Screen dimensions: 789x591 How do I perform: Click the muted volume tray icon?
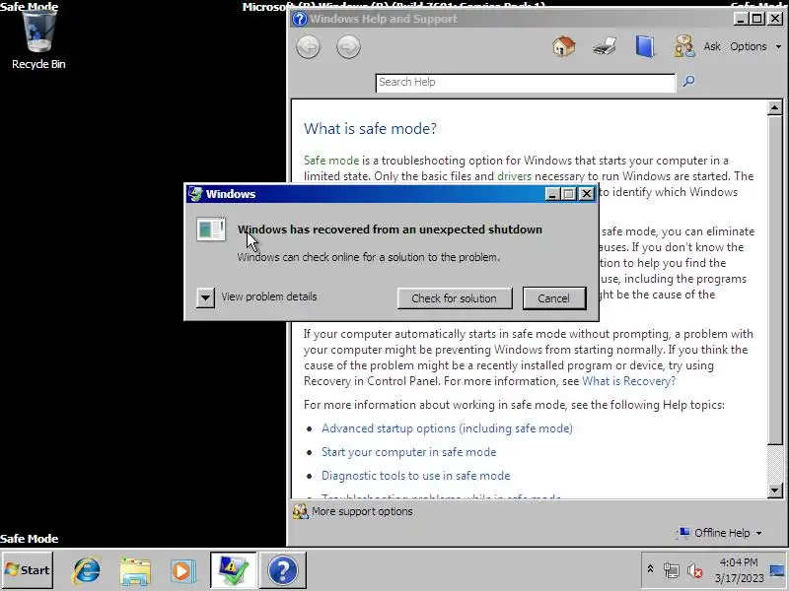(695, 570)
